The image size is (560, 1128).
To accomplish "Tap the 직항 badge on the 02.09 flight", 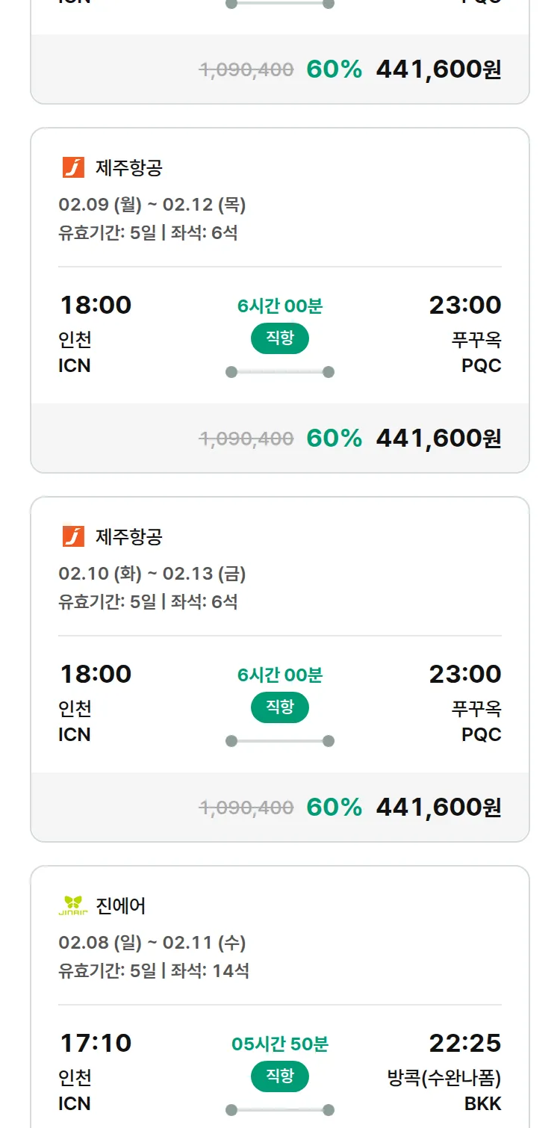I will (280, 338).
